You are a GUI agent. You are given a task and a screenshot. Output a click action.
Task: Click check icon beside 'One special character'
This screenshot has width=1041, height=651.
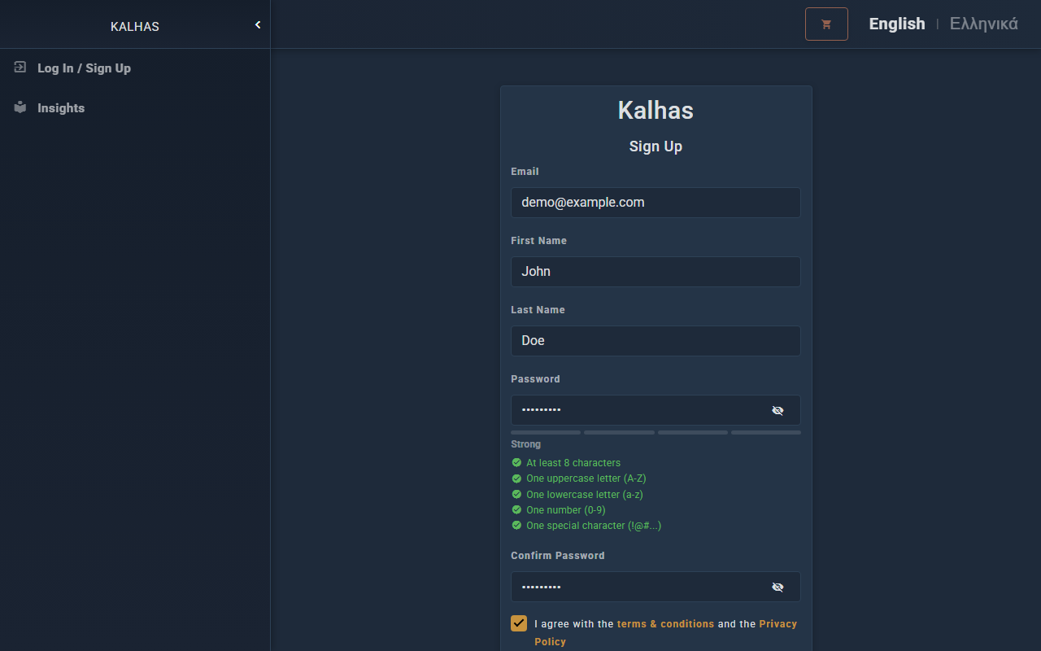pyautogui.click(x=516, y=526)
